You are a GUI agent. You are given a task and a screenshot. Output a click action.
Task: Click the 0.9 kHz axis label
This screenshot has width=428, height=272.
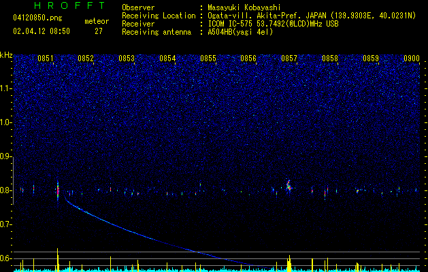point(5,156)
